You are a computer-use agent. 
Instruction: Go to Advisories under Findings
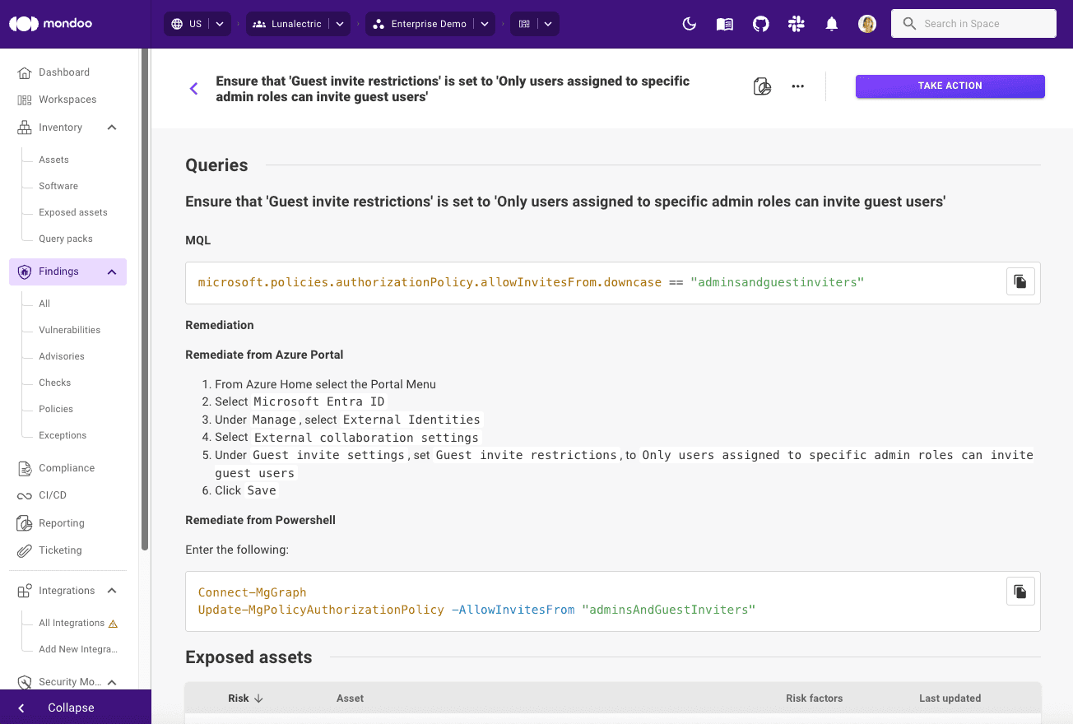coord(62,356)
